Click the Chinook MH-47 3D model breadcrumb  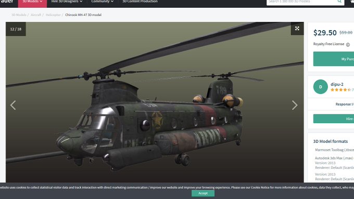83,15
